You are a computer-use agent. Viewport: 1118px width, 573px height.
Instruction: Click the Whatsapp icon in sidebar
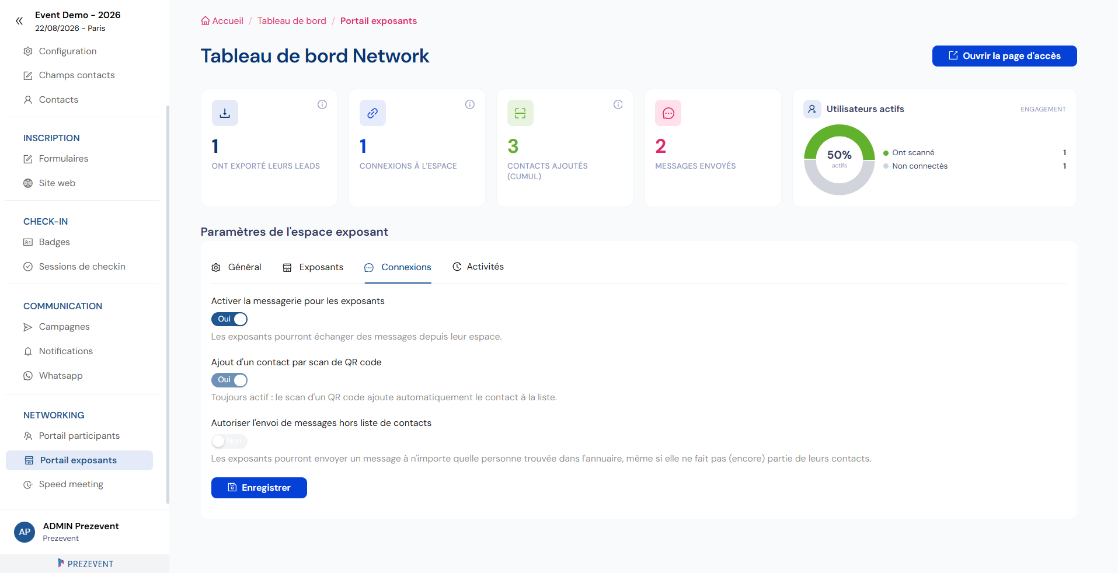tap(28, 376)
